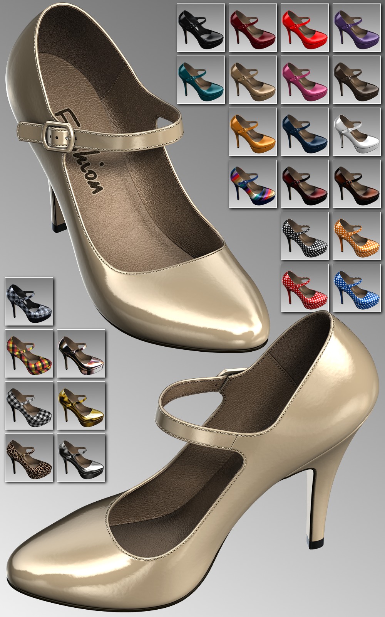Pick the orange solid shoe thumbnail
Screen dimensions: 385x617
[253, 131]
